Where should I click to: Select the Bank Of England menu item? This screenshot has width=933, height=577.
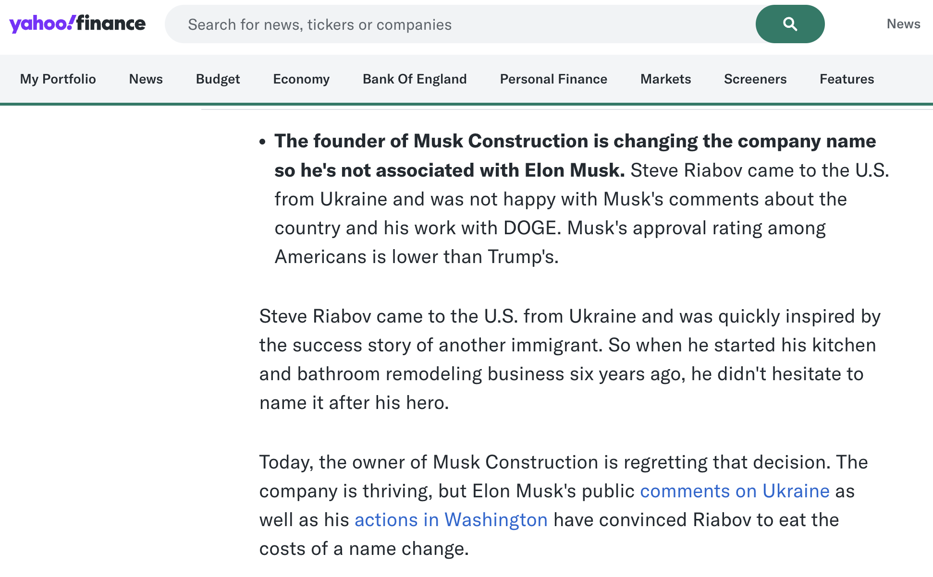pos(415,79)
